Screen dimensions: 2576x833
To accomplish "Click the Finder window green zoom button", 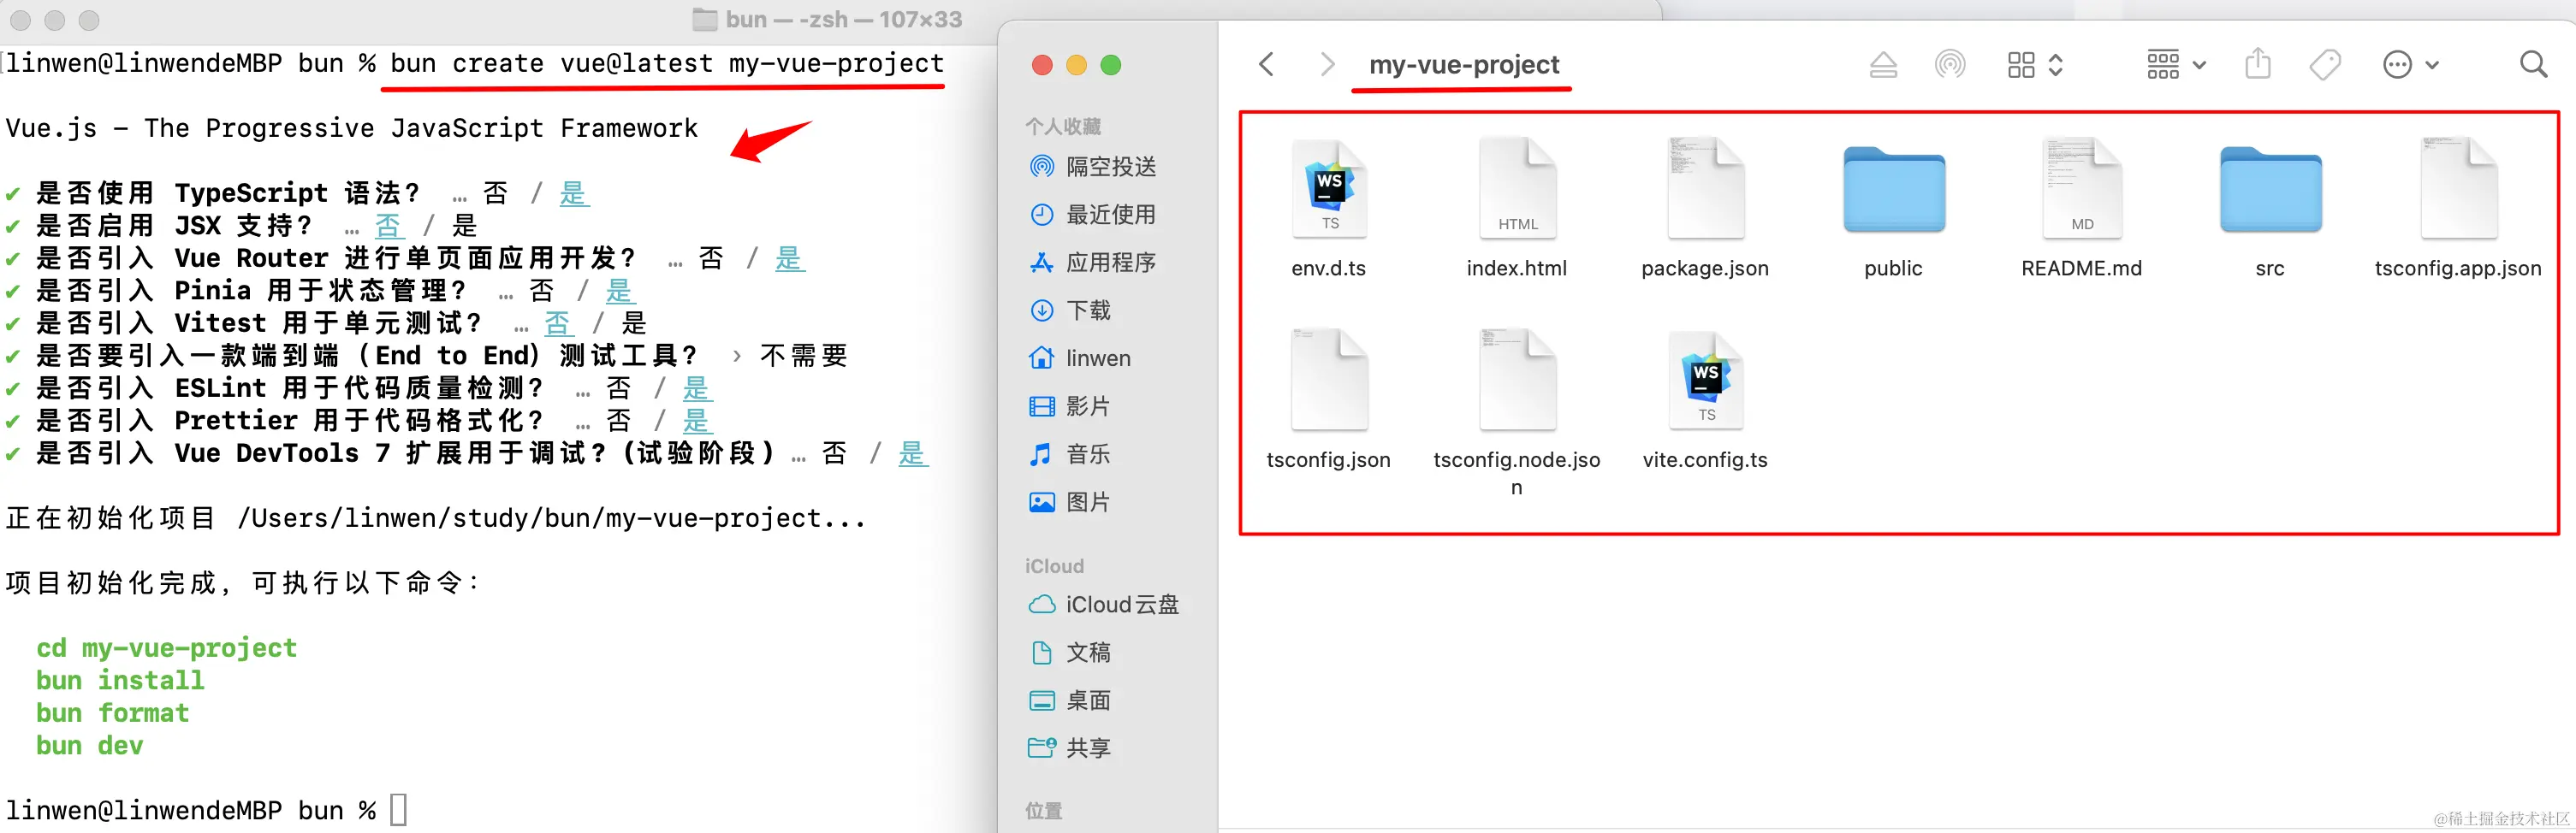I will tap(1110, 65).
